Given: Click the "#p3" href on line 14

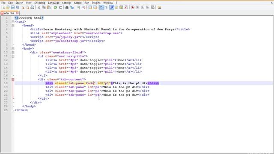Looking at the screenshot, I should (x=73, y=68).
